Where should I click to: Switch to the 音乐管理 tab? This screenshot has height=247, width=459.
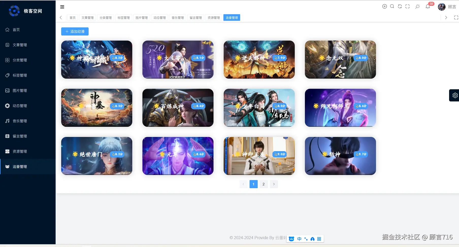(178, 17)
